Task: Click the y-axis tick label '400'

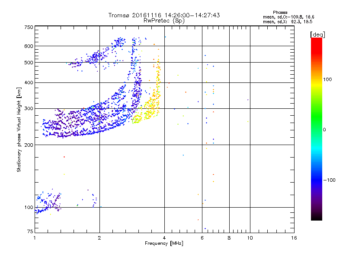Action: click(x=29, y=83)
